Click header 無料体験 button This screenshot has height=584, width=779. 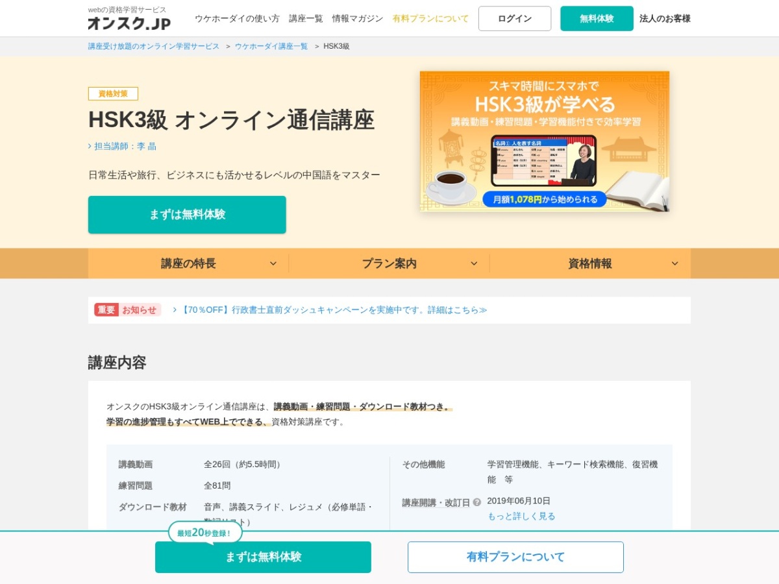coord(597,19)
